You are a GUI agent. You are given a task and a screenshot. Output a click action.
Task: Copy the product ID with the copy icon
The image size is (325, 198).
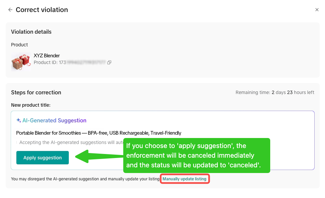109,62
